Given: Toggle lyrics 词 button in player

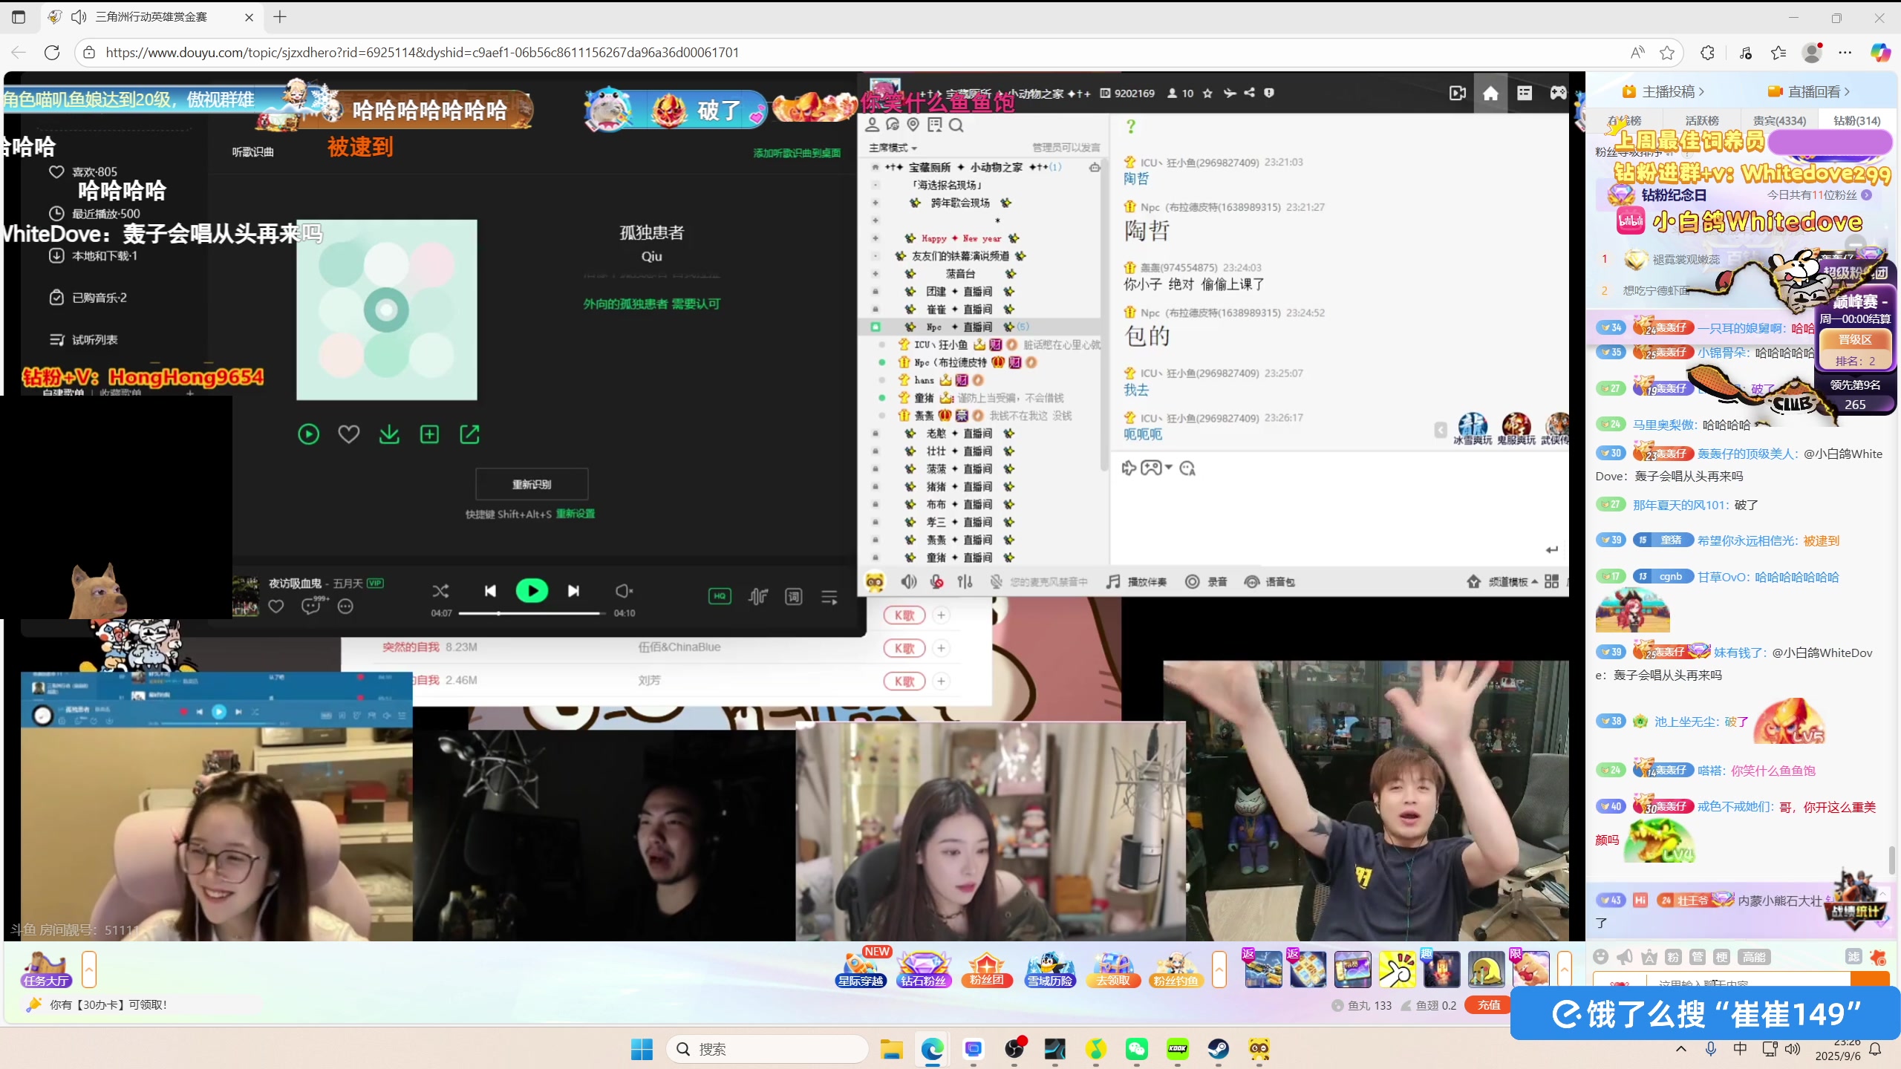Looking at the screenshot, I should tap(794, 596).
